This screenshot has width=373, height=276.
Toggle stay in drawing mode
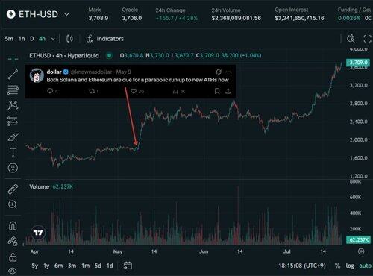13,241
